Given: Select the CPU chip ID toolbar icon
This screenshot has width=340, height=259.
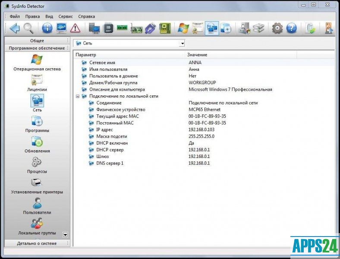Looking at the screenshot, I should 108,28.
